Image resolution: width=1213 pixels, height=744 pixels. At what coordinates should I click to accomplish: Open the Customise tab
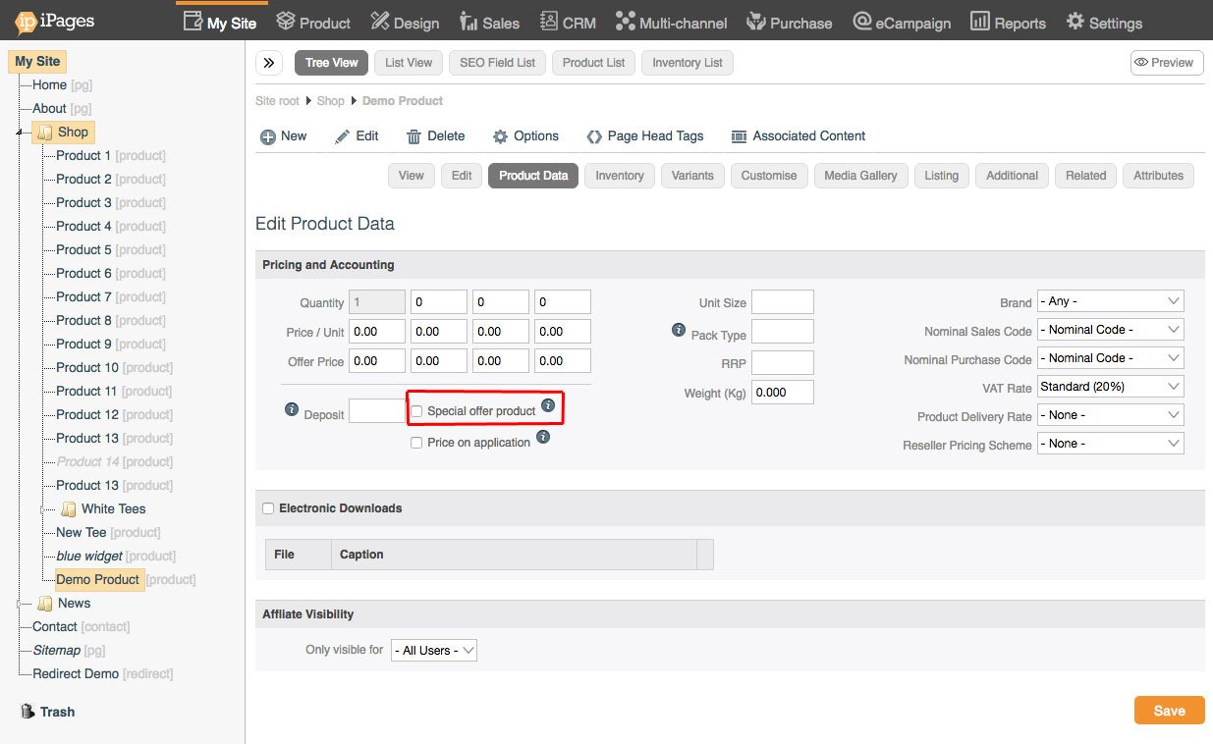tap(769, 176)
